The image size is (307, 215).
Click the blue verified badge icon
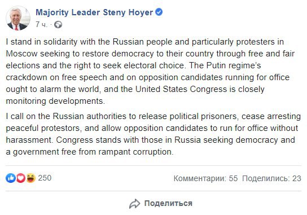(x=159, y=12)
